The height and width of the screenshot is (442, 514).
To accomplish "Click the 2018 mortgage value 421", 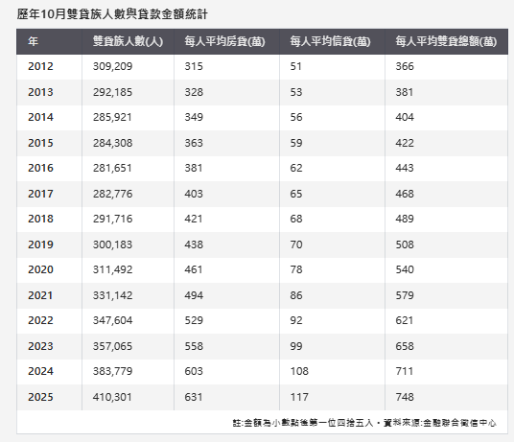I will (194, 219).
